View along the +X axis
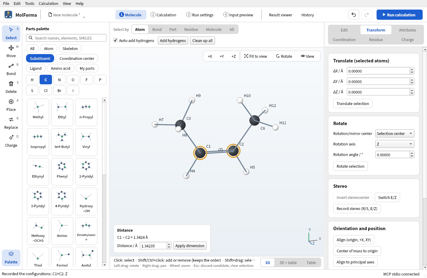427x278 pixels. tap(210, 56)
